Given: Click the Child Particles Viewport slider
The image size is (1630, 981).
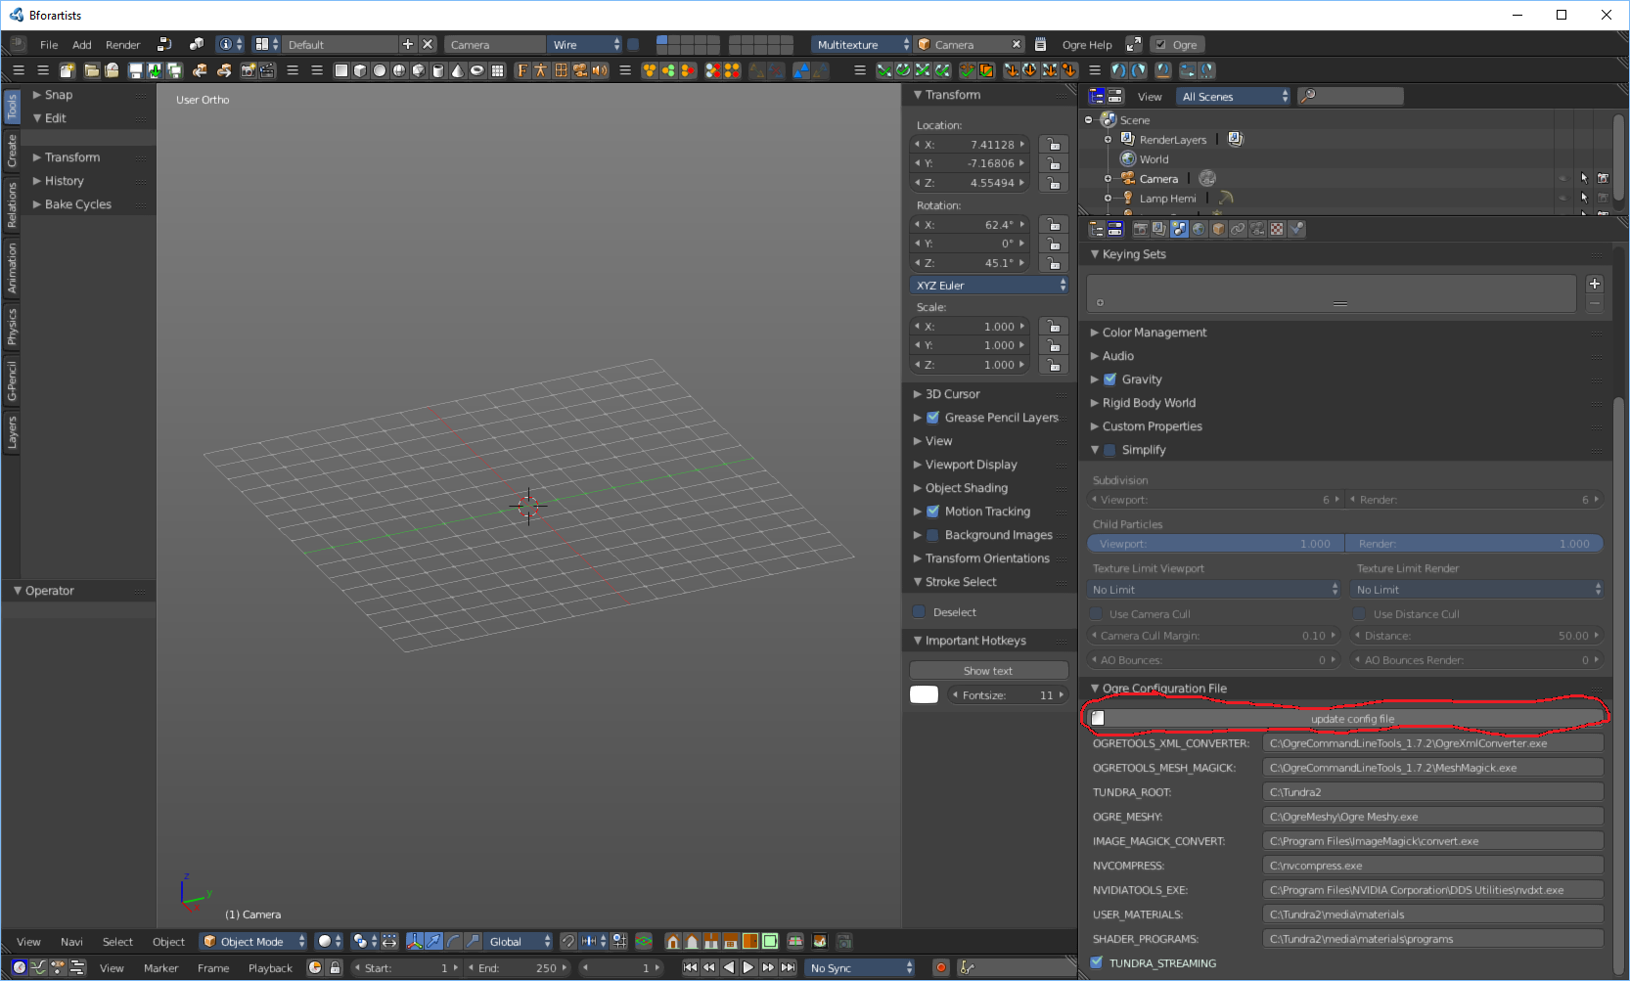Looking at the screenshot, I should point(1214,544).
